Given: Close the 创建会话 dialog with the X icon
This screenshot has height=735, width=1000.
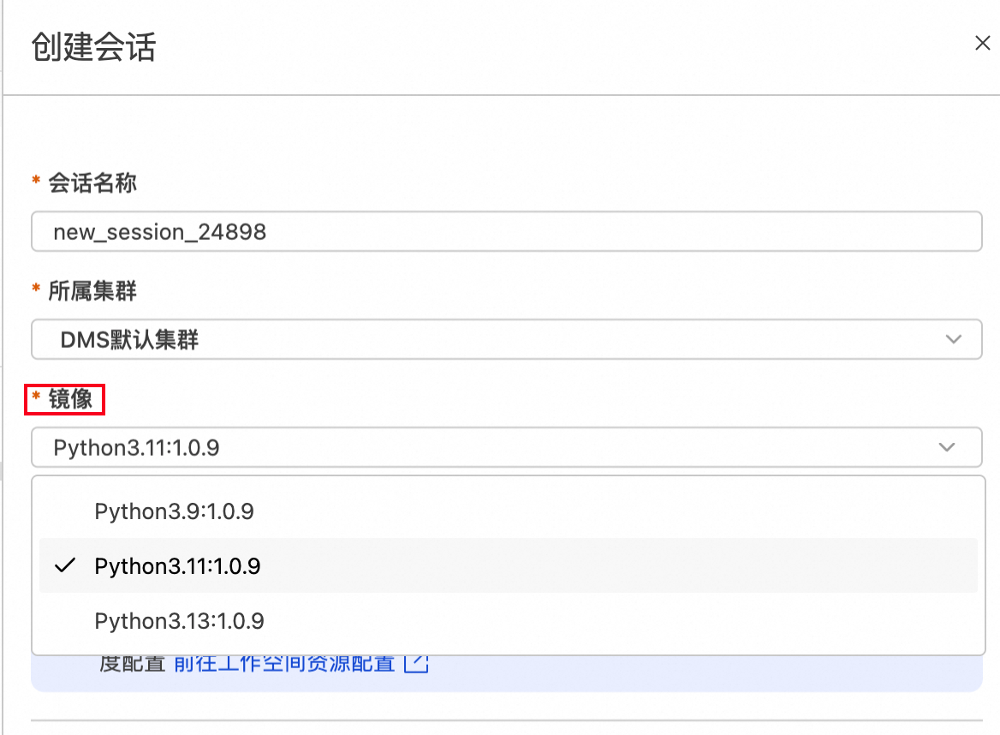Looking at the screenshot, I should coord(983,43).
